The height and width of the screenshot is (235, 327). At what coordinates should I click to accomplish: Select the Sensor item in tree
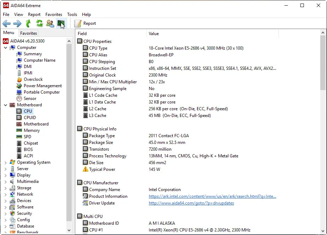30,99
